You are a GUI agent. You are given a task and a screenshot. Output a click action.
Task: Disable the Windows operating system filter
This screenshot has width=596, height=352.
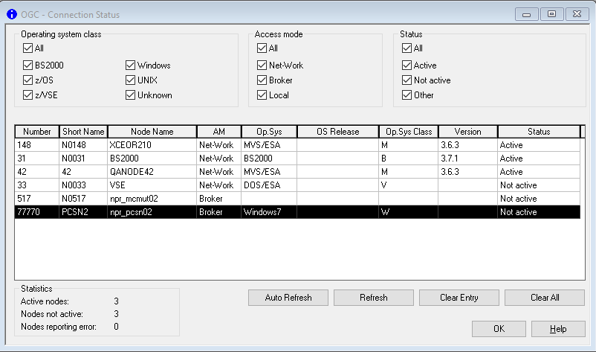131,65
